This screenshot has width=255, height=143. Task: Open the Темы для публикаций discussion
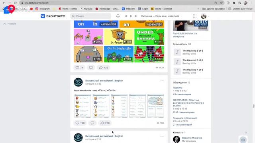pyautogui.click(x=185, y=118)
